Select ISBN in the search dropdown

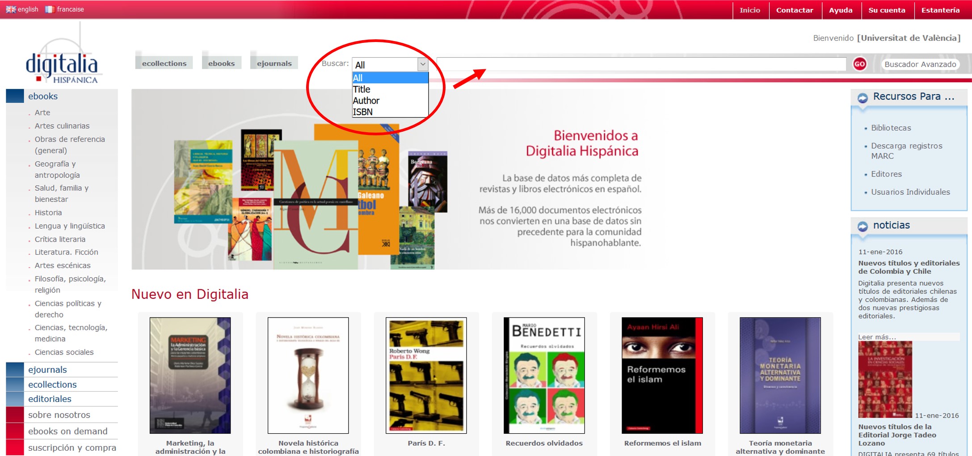pos(390,112)
